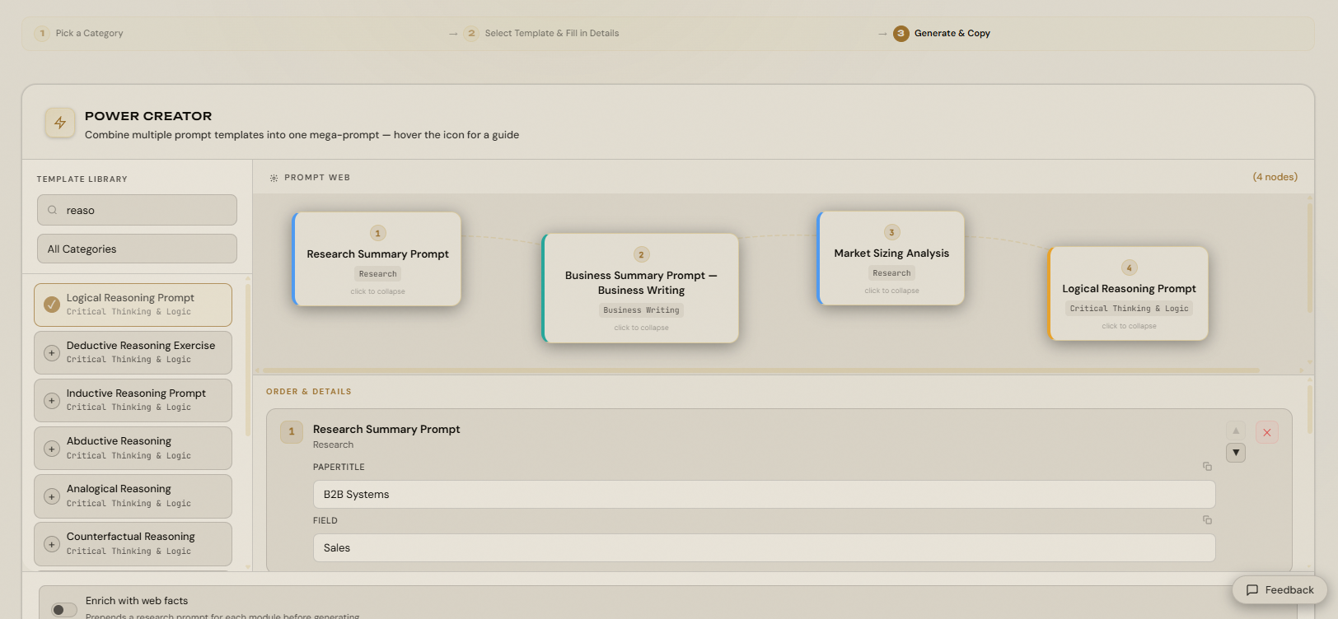Image resolution: width=1338 pixels, height=619 pixels.
Task: Click the TEMPLATE LIBRARY heading
Action: click(x=82, y=179)
